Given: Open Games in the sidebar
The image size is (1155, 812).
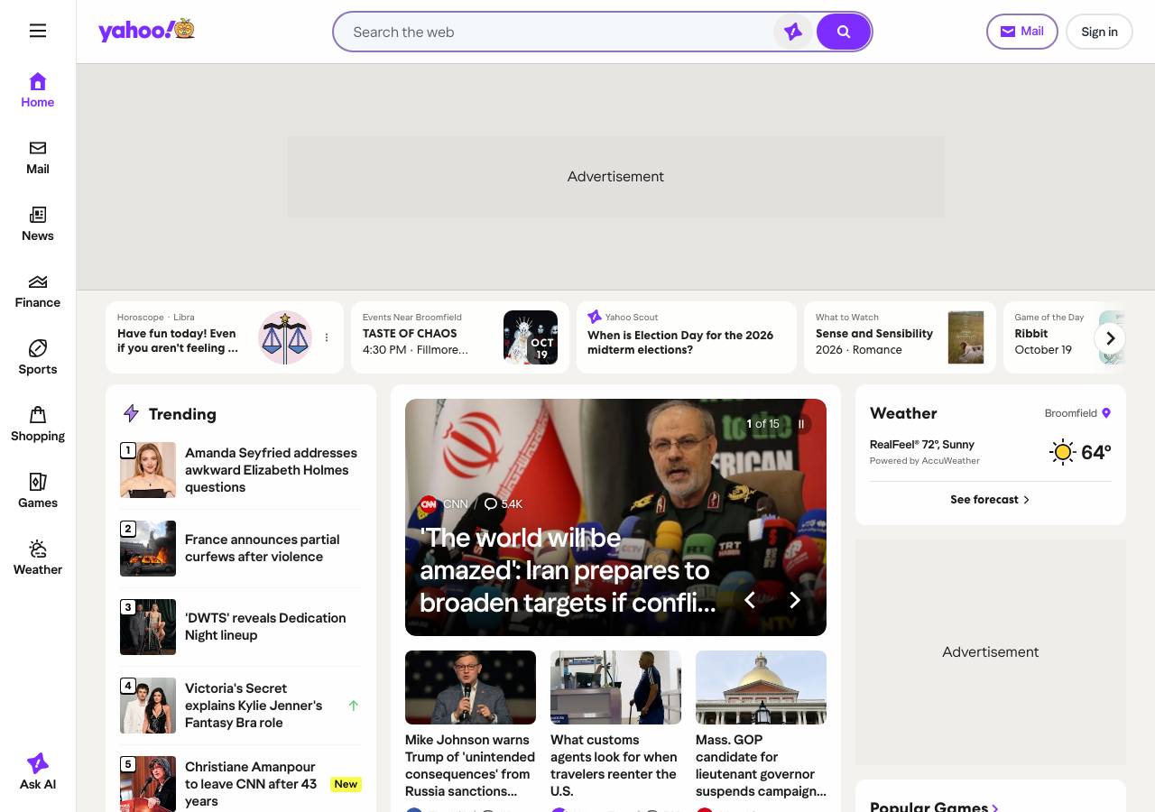Looking at the screenshot, I should [38, 491].
